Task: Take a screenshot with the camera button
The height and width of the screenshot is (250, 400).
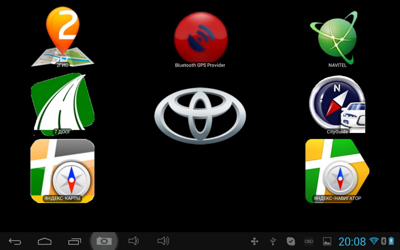Action: [104, 241]
